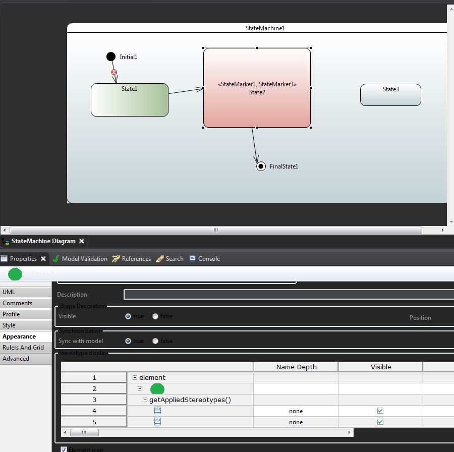Click the FinalState1 label
The height and width of the screenshot is (452, 454).
[x=283, y=166]
